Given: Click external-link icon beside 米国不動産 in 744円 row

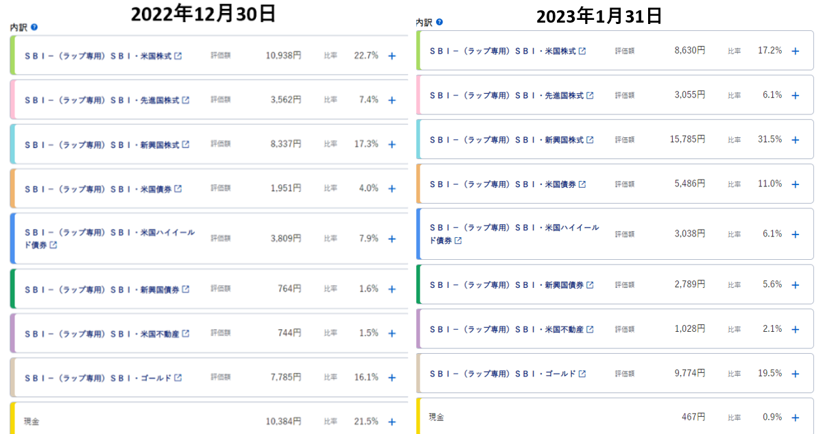Looking at the screenshot, I should 186,333.
